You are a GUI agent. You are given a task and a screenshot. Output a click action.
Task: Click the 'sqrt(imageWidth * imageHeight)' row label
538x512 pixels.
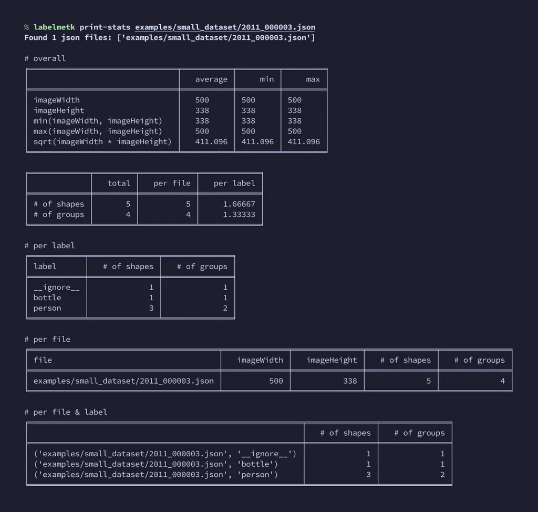[102, 141]
